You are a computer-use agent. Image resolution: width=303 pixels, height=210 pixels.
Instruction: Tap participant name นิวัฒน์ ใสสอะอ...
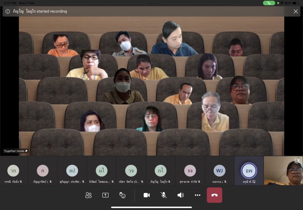[100, 182]
